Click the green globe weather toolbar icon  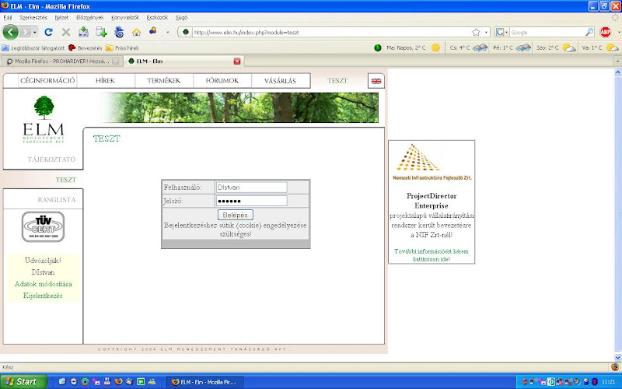(x=378, y=47)
